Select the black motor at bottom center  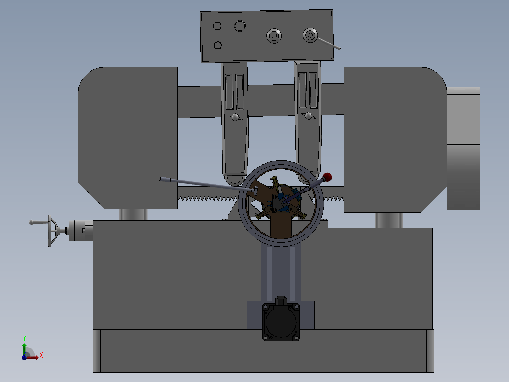click(x=281, y=322)
